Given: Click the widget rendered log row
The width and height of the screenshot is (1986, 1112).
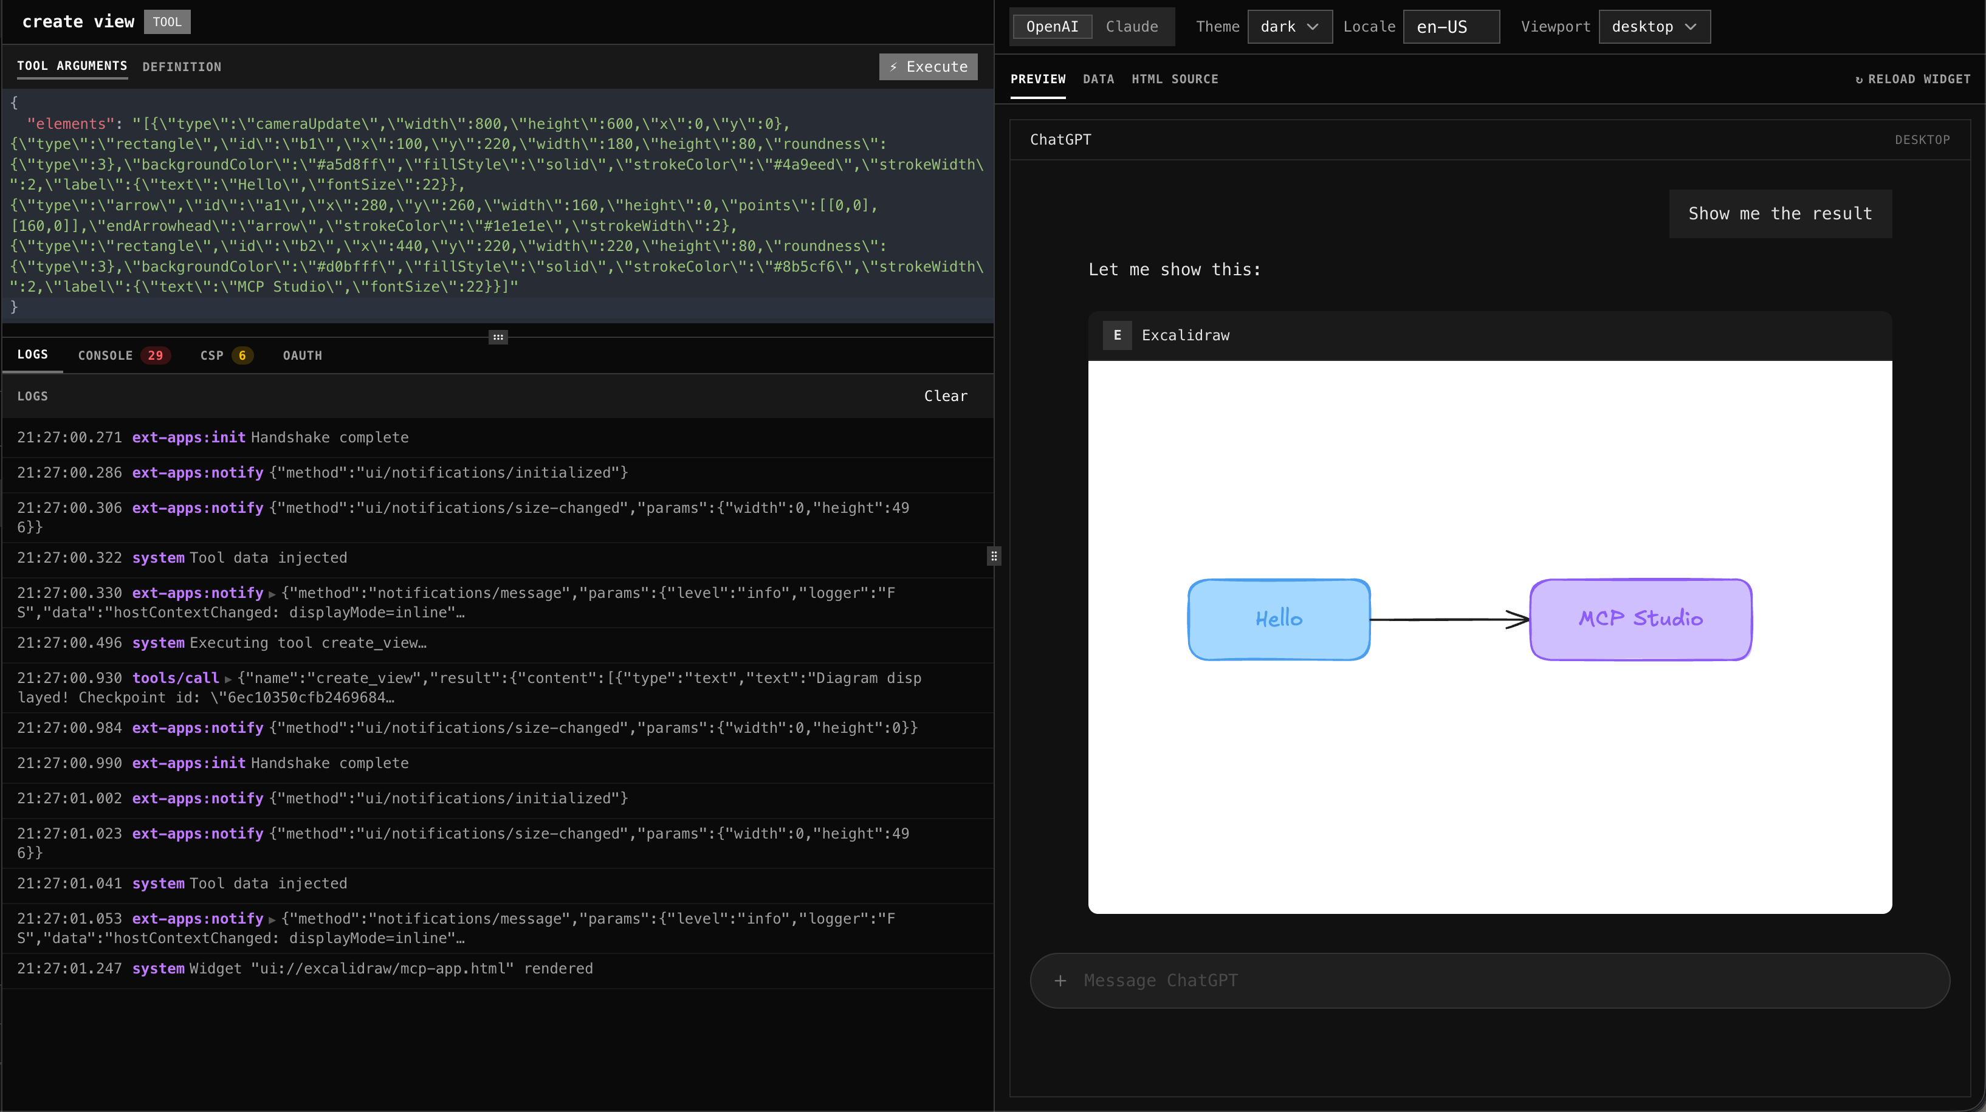Looking at the screenshot, I should (497, 969).
